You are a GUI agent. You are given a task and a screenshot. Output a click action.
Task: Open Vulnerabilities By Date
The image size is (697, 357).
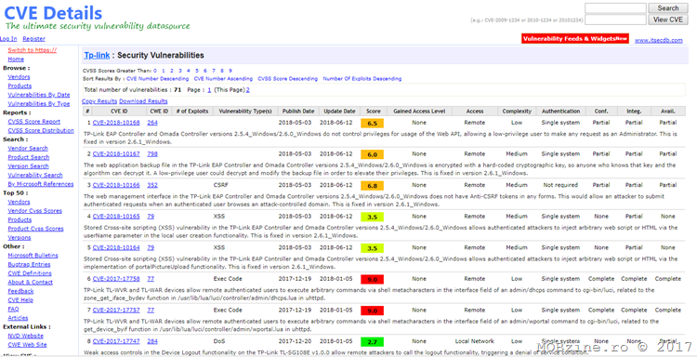coord(39,95)
